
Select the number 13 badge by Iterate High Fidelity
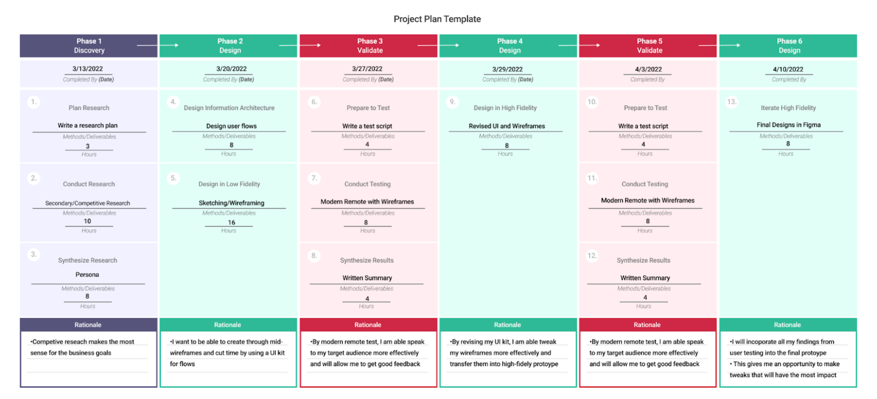pos(732,102)
